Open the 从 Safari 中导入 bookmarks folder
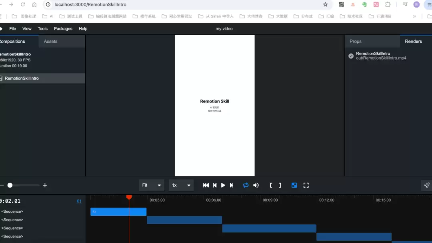 [x=216, y=16]
